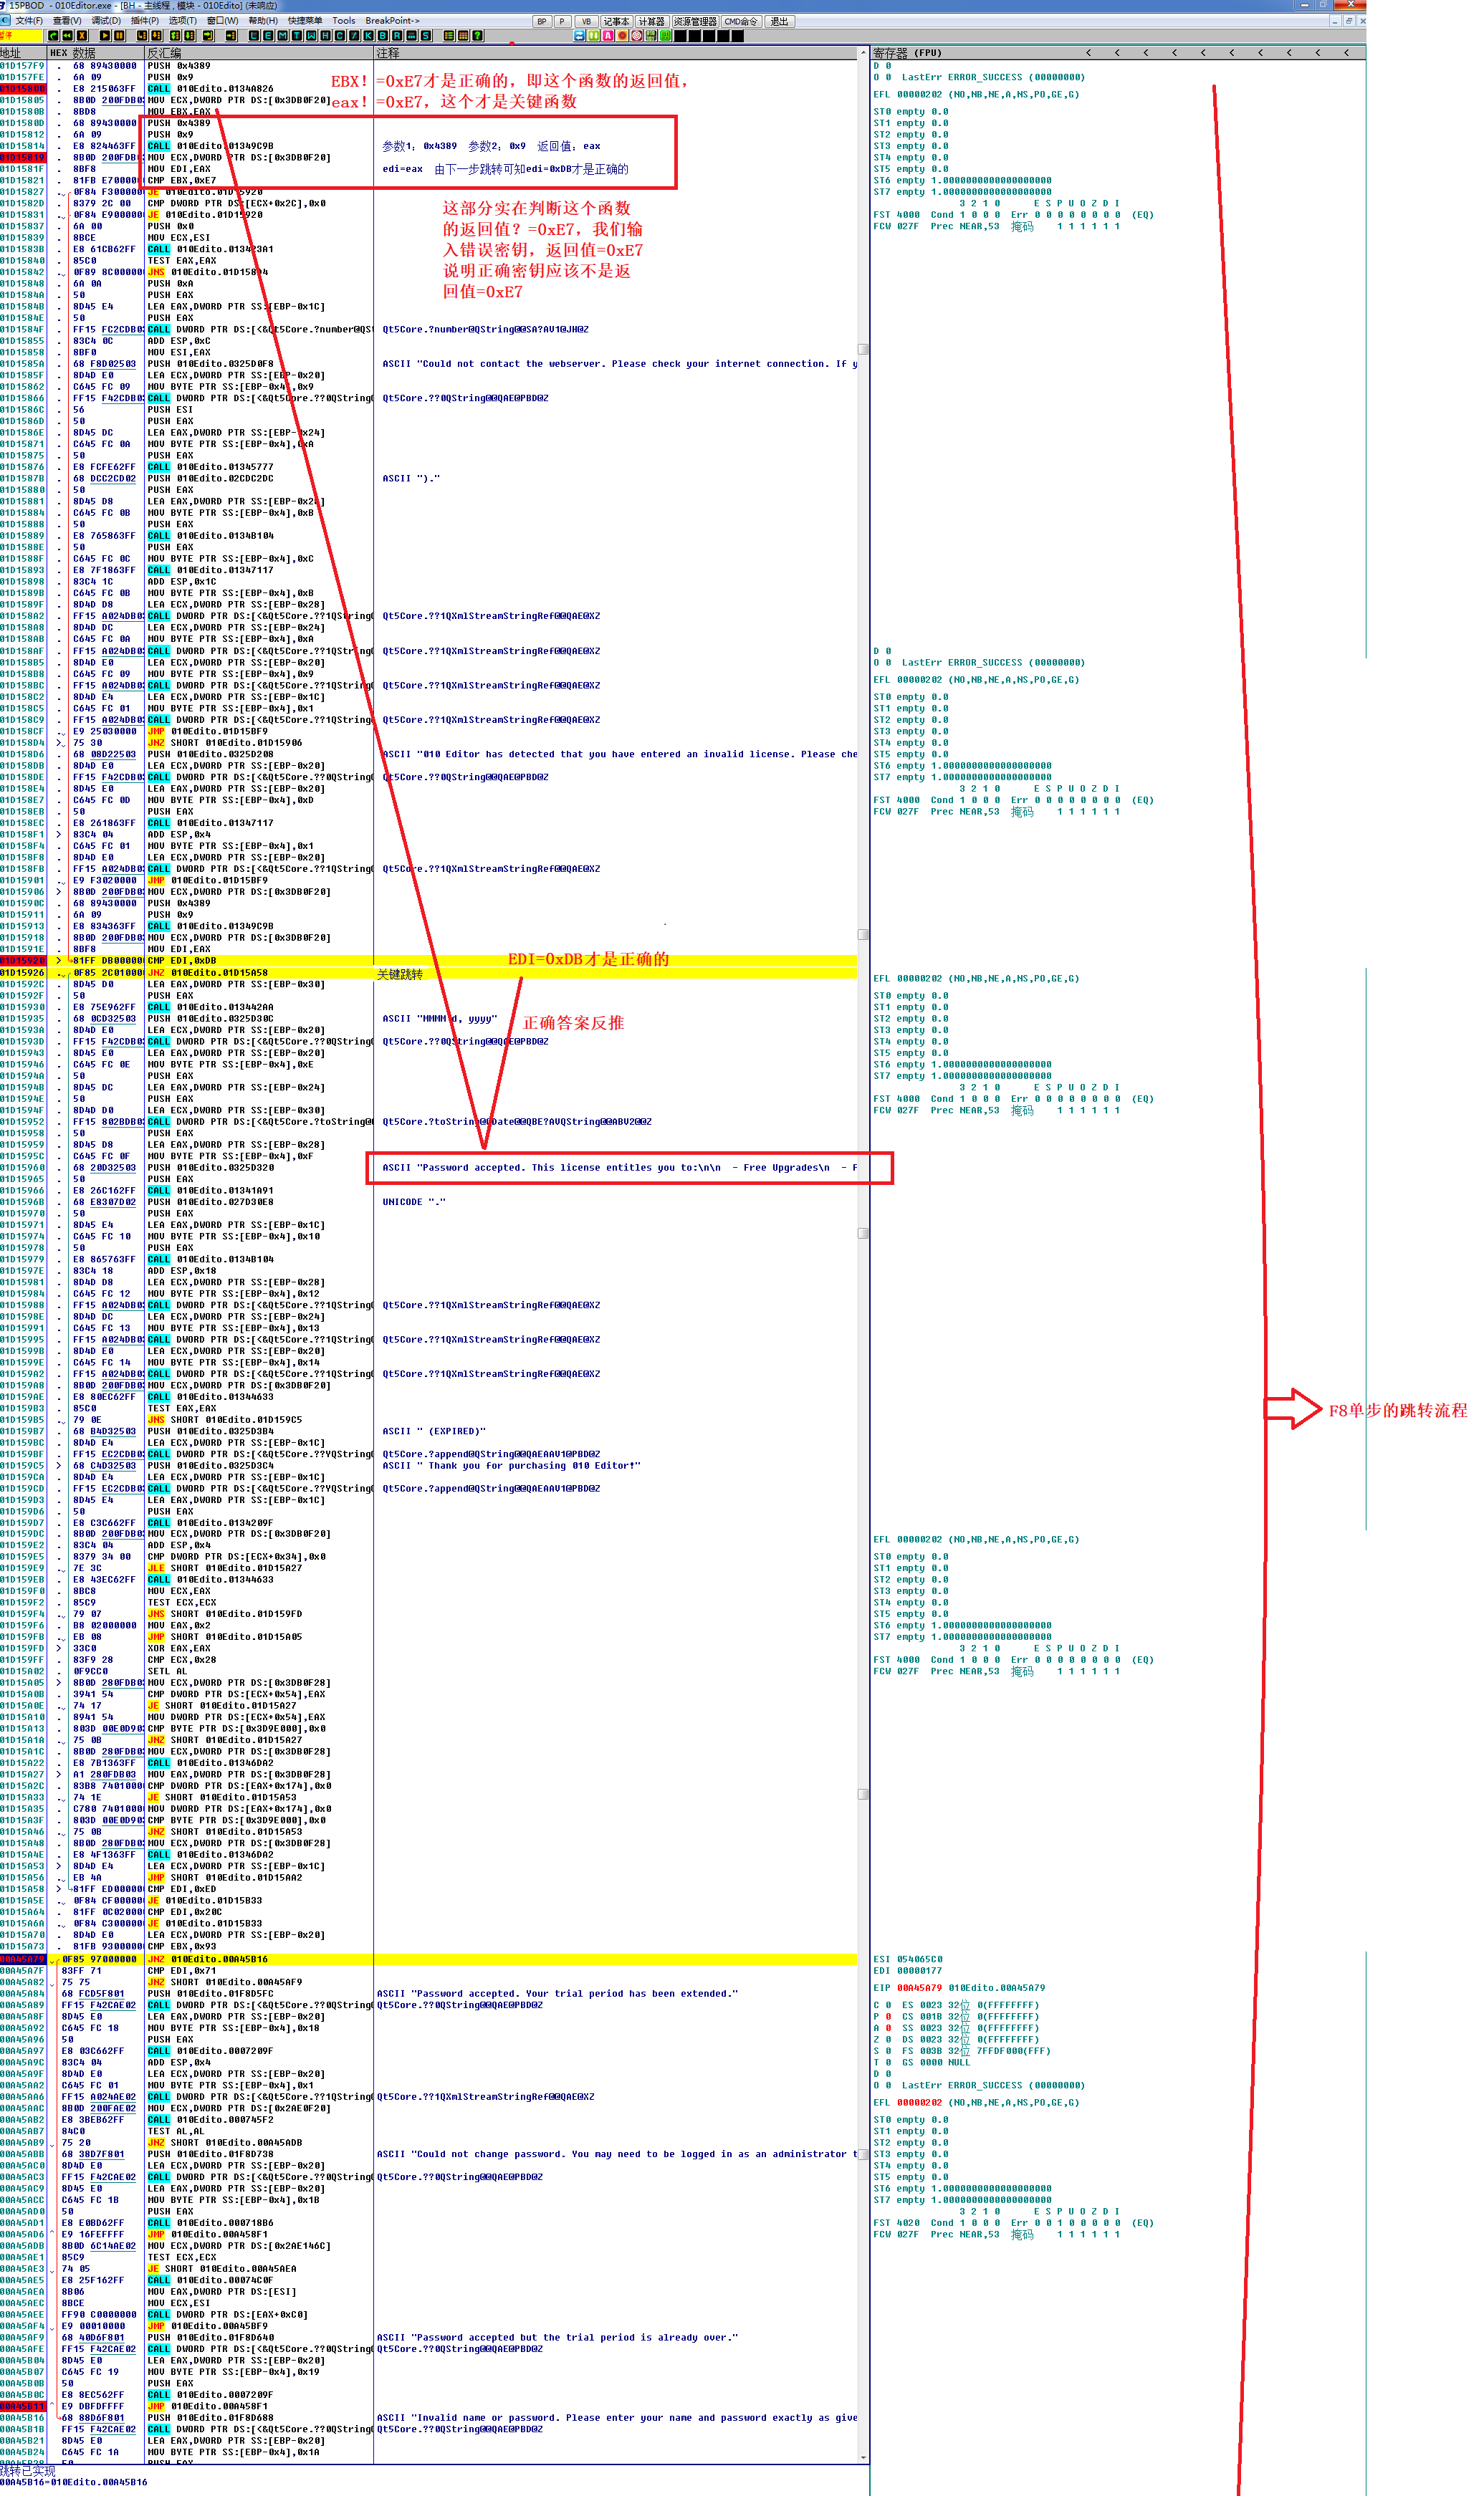This screenshot has width=1484, height=2496.
Task: Open the 插件(P) menu
Action: pos(144,20)
